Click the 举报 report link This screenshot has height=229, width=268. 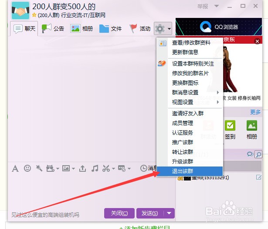(x=203, y=7)
